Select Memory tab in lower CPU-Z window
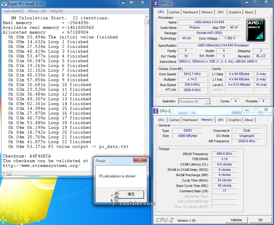Screen dimensions: 274x225 pos(207,120)
